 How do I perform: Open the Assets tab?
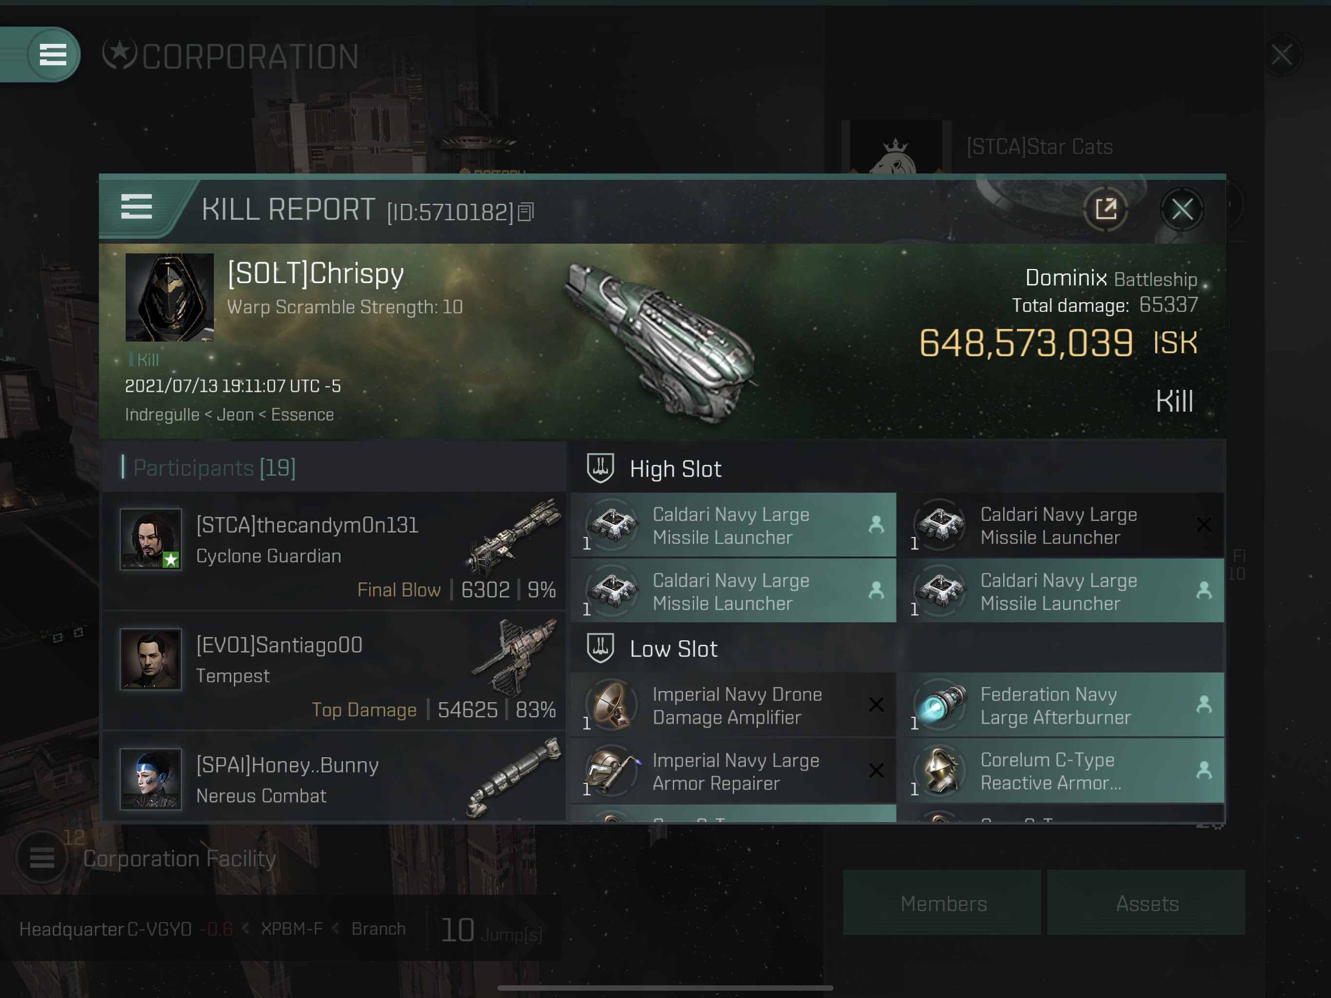pyautogui.click(x=1146, y=902)
